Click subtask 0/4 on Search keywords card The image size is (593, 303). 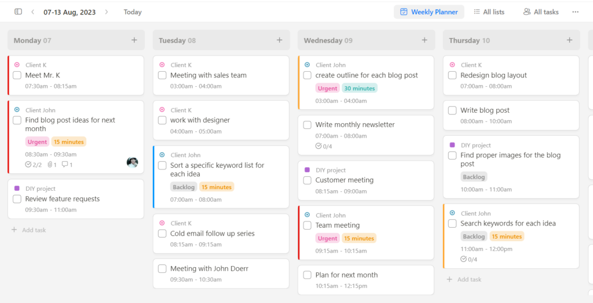469,259
